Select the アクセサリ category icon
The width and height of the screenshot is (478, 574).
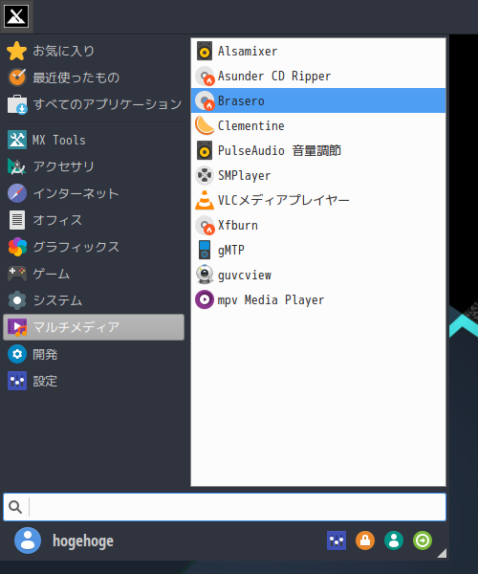pos(17,166)
